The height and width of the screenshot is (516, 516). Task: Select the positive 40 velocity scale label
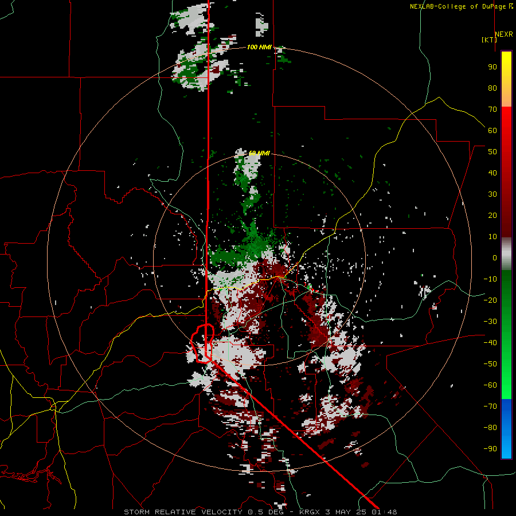tap(492, 173)
